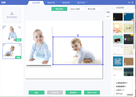
Task: Click the upload icon to add multiple images
Action: coord(12,13)
